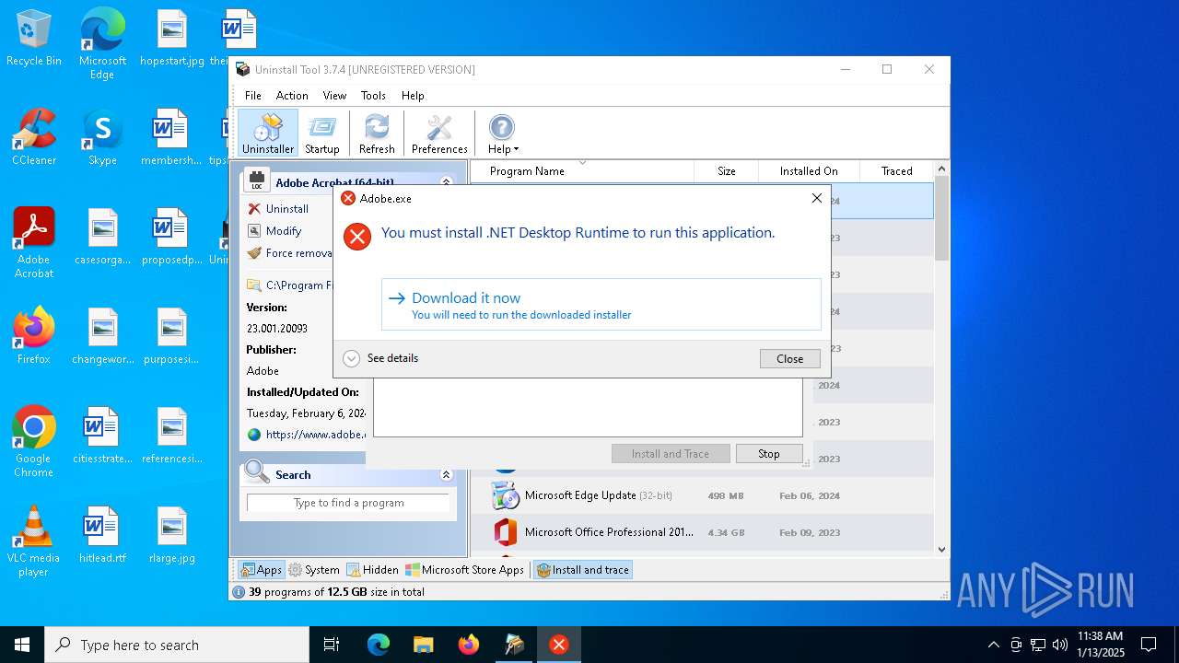Select Skype desktop shortcut
The width and height of the screenshot is (1179, 663).
pos(102,137)
